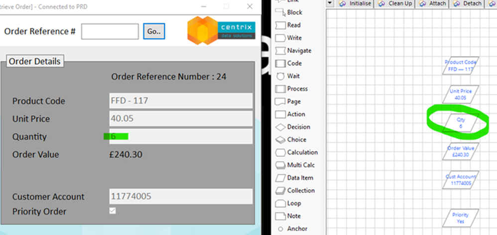Click the Order Value £240.30 text
Viewport: 497px width, 235px height.
click(126, 154)
